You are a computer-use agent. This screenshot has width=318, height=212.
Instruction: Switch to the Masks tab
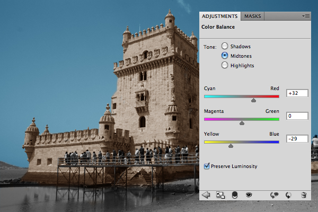[252, 16]
